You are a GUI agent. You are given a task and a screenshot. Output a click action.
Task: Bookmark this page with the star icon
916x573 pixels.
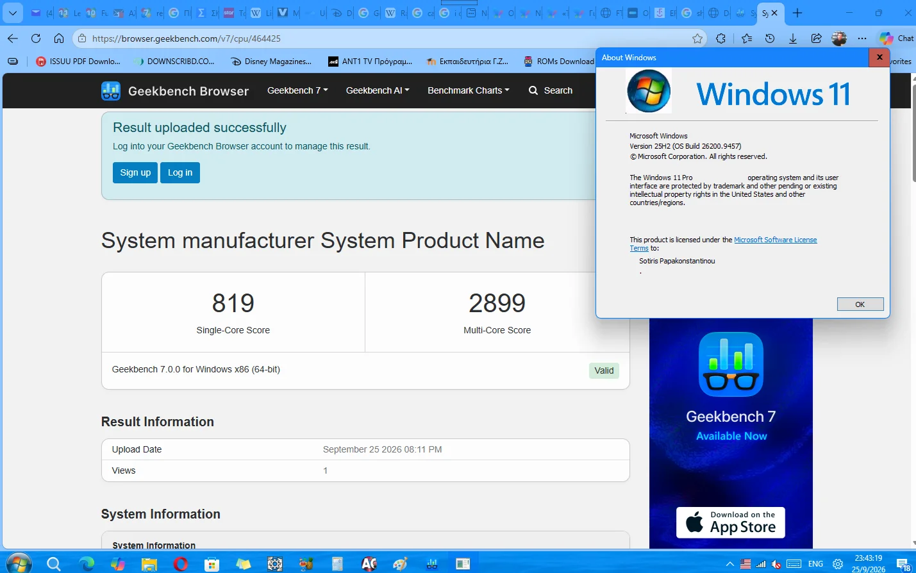pyautogui.click(x=697, y=38)
